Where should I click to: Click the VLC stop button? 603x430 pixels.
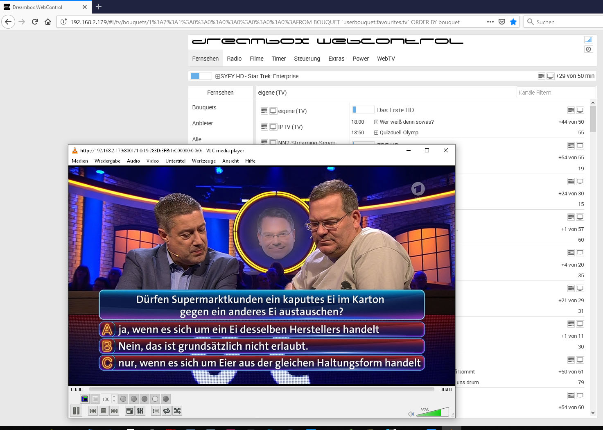pos(104,411)
